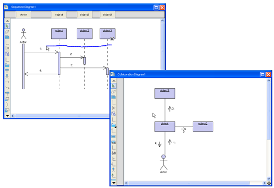This screenshot has width=274, height=188.
Task: Select the Actor figure in Collaboration Diagram
Action: (x=163, y=162)
